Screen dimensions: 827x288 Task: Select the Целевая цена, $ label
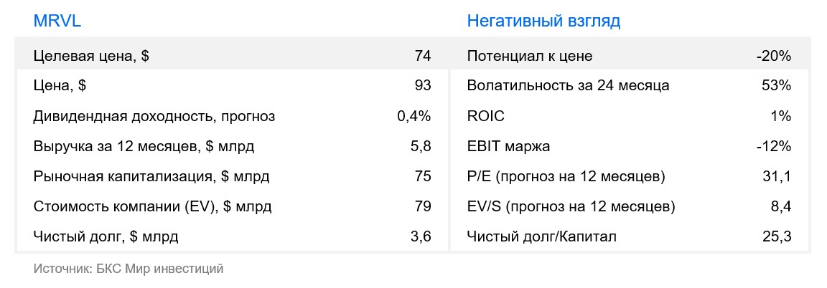click(x=91, y=56)
